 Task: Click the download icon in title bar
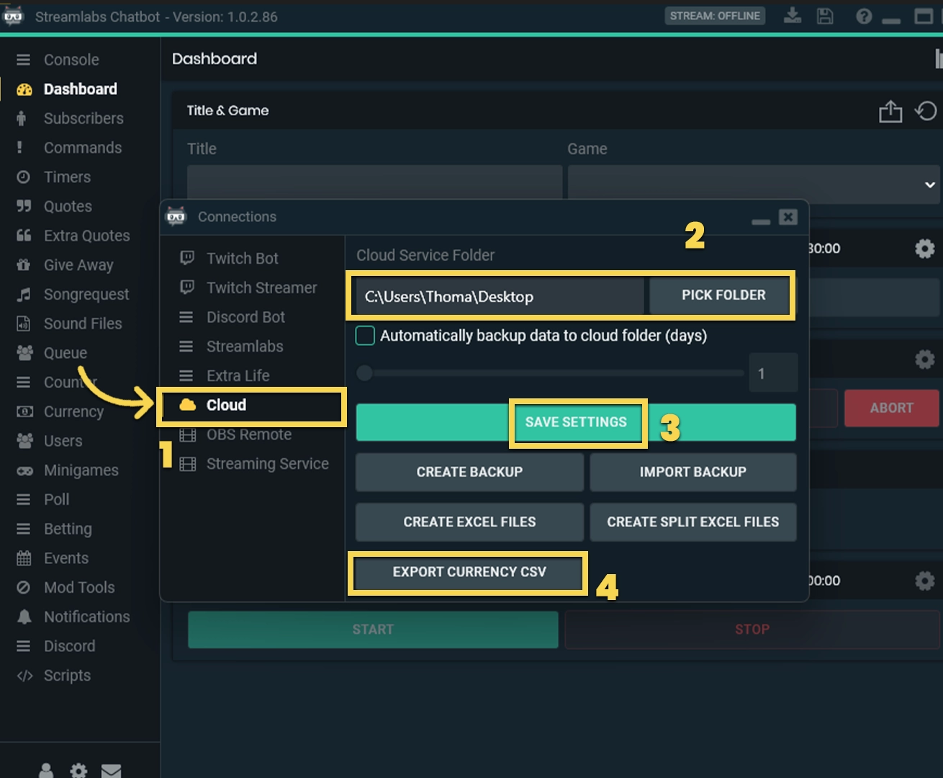(x=793, y=16)
